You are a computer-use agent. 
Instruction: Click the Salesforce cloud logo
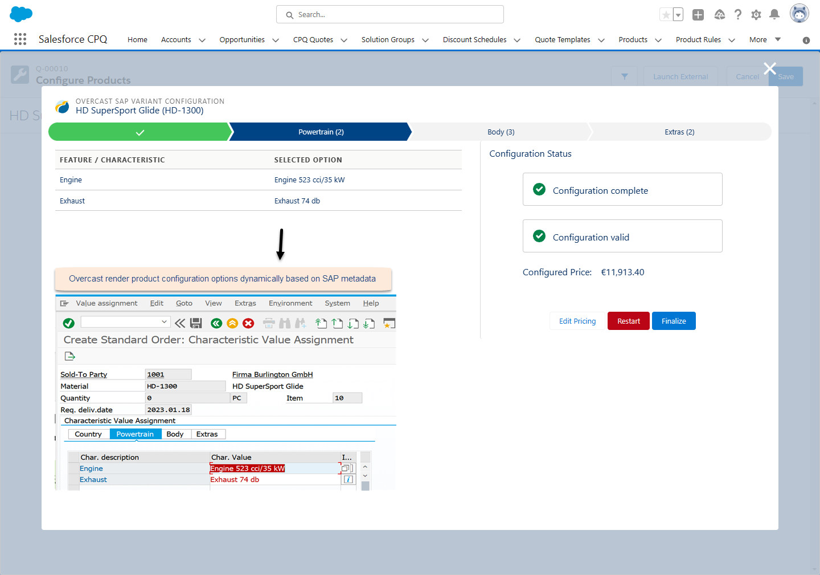[x=21, y=14]
